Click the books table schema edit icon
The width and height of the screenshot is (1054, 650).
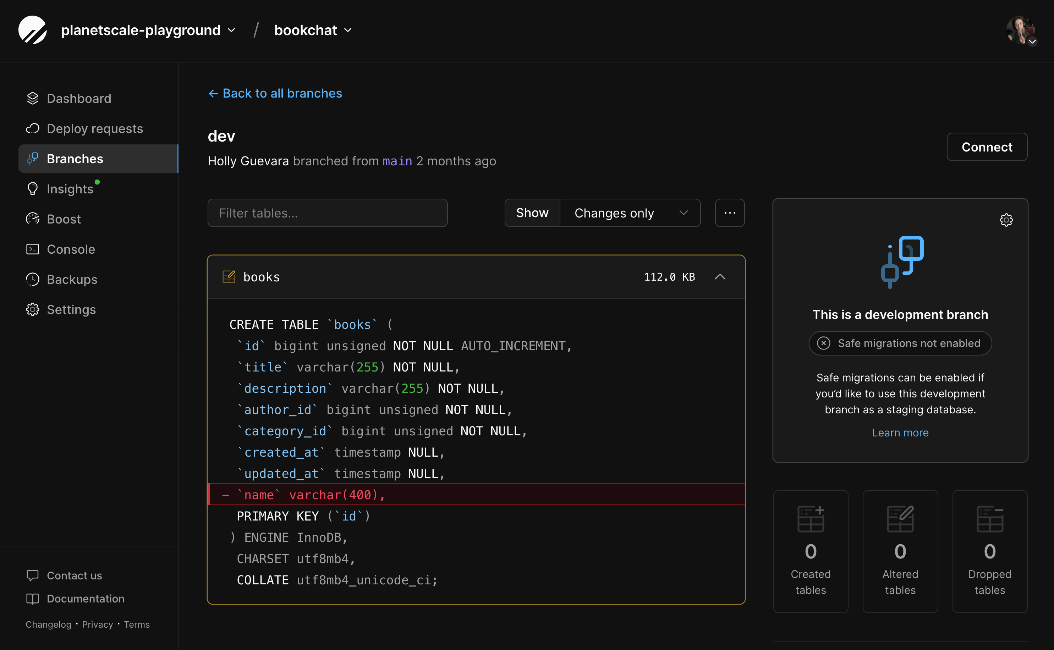pyautogui.click(x=229, y=276)
